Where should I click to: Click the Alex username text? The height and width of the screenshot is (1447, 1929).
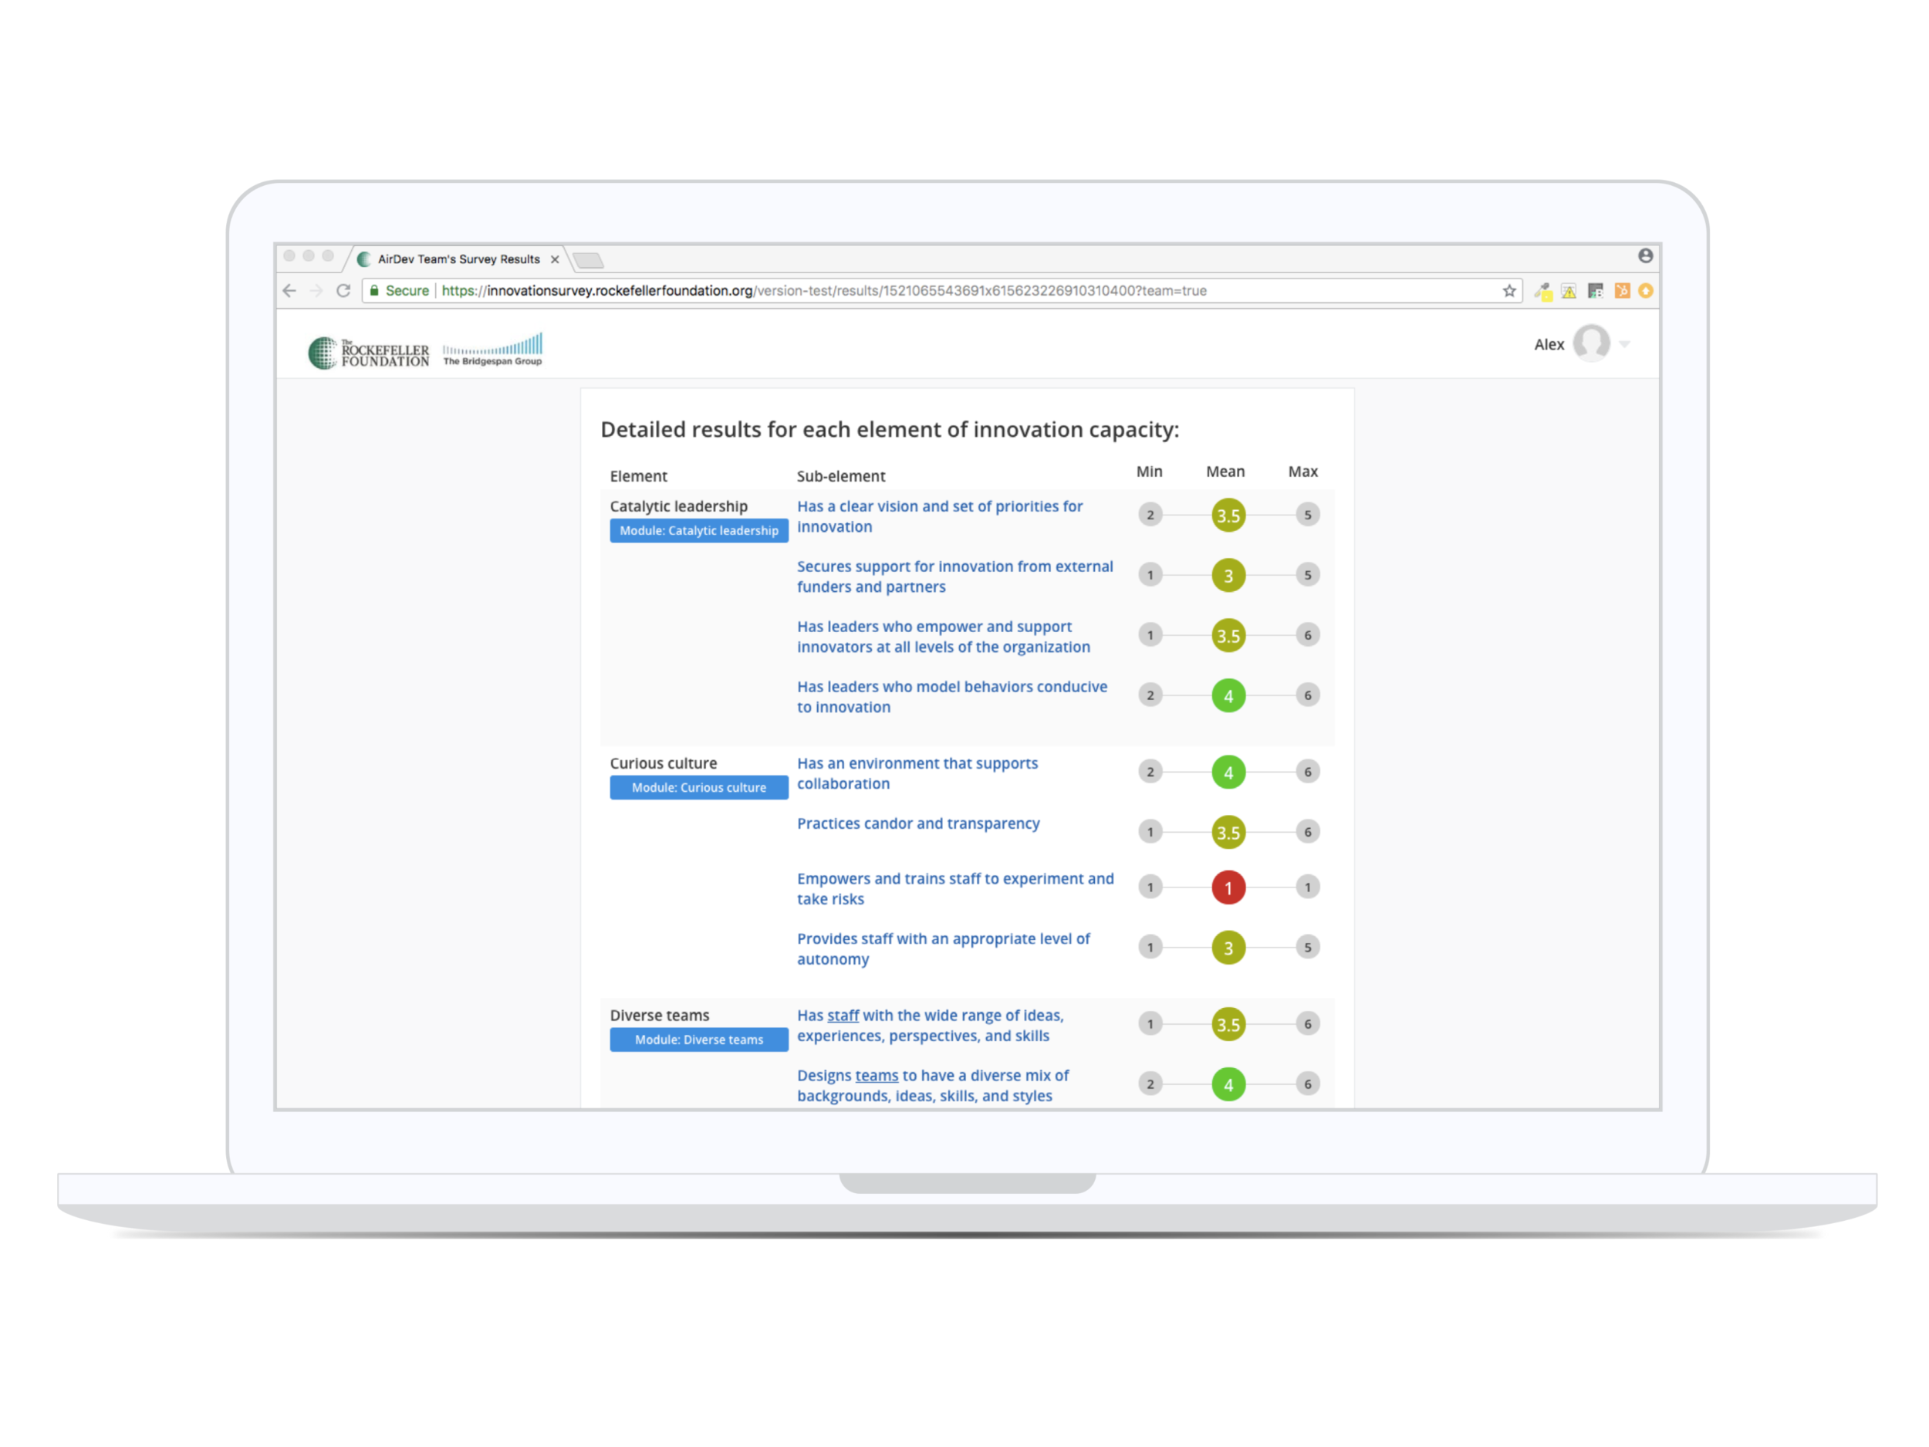click(1549, 344)
